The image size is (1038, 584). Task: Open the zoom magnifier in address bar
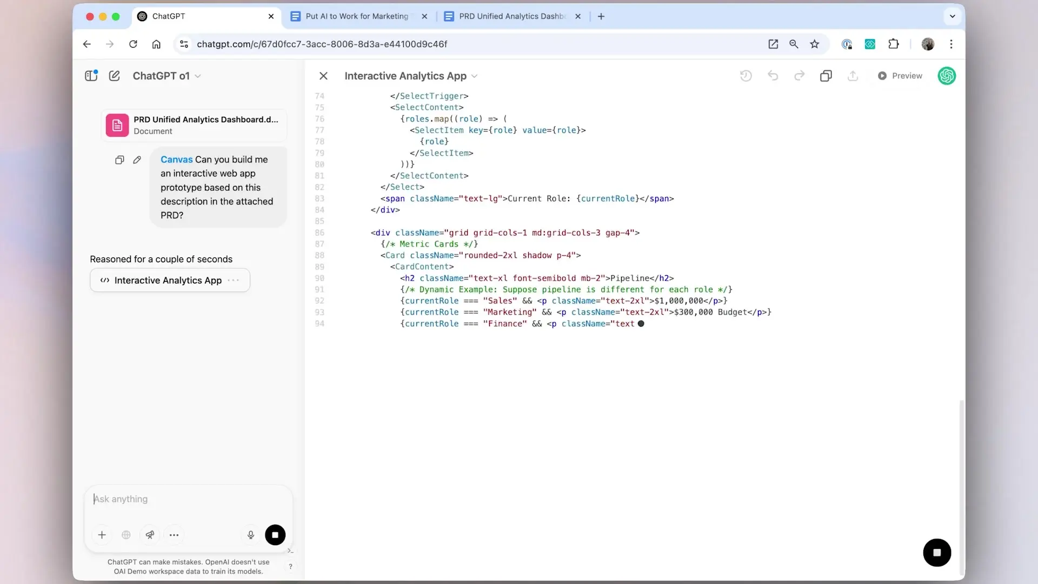tap(794, 44)
